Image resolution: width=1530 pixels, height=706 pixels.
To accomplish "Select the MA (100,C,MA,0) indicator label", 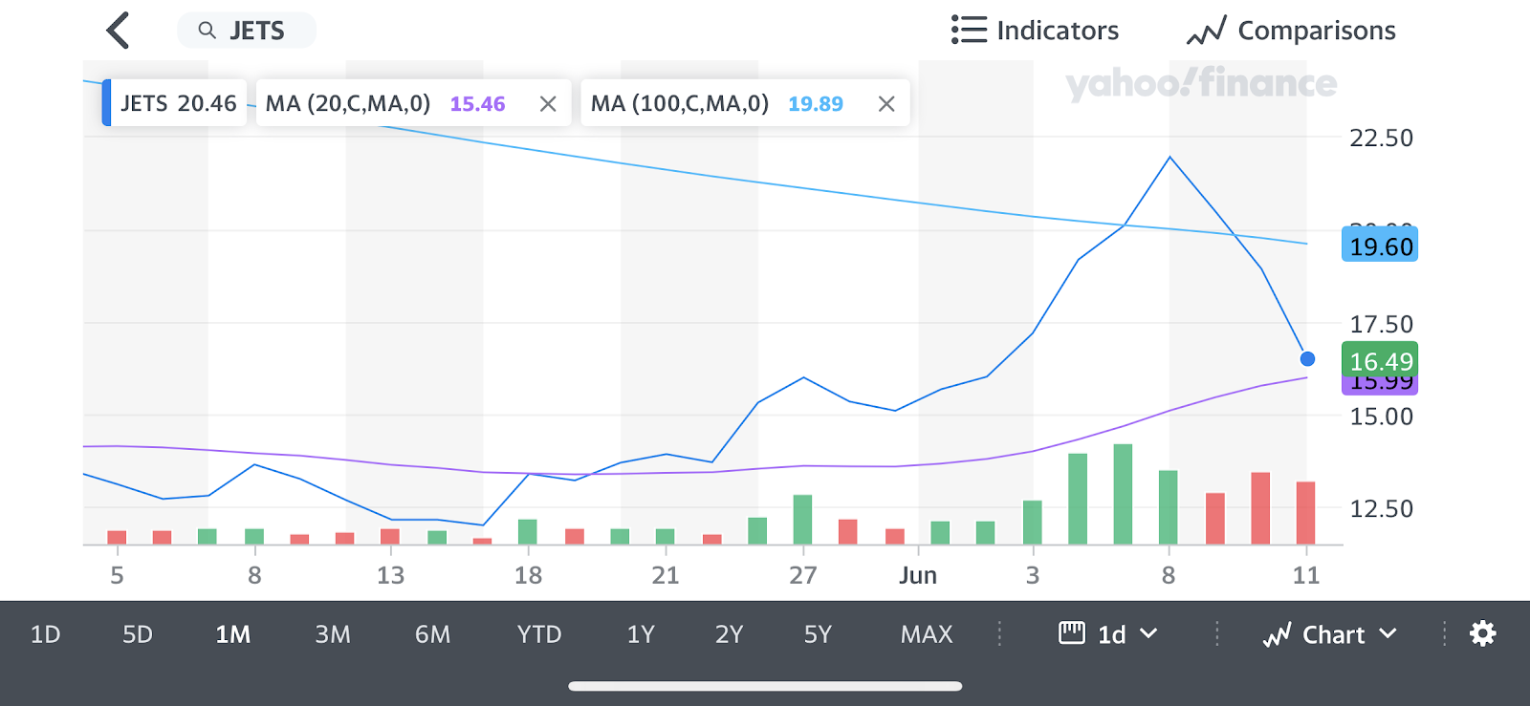I will tap(680, 103).
